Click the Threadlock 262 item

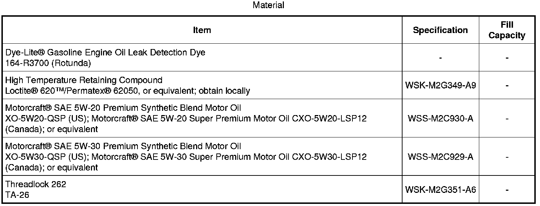point(36,184)
